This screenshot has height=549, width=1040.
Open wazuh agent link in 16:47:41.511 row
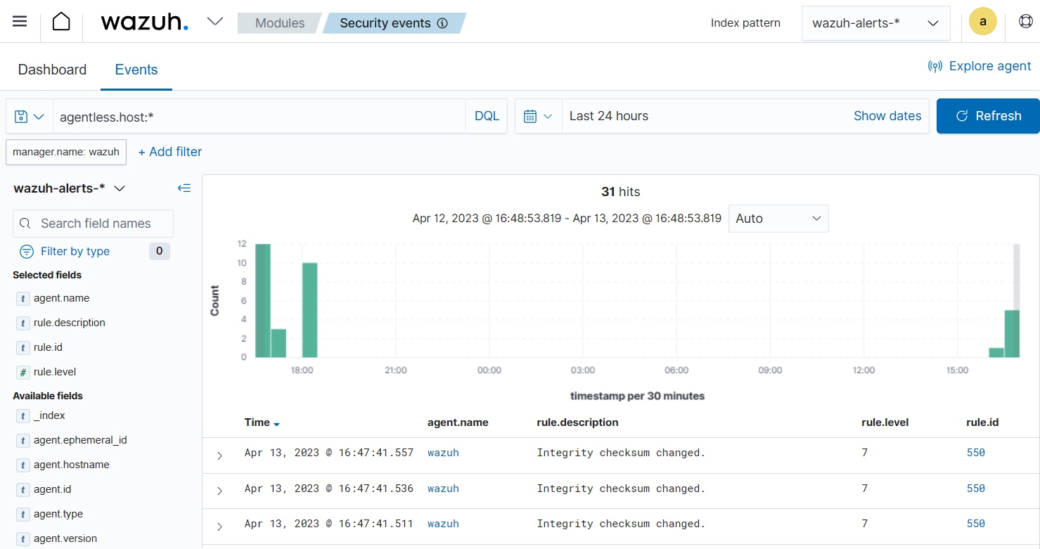click(x=443, y=524)
